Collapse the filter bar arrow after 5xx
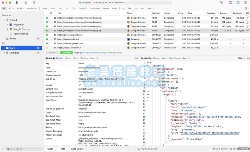 tap(154, 8)
